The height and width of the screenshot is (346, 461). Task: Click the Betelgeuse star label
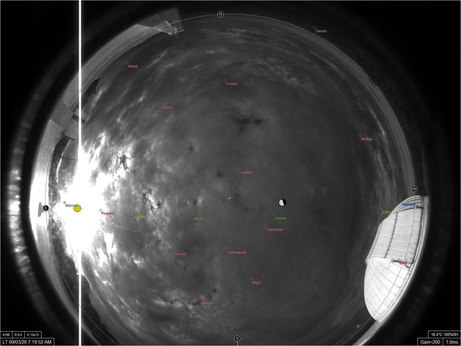pos(237,252)
